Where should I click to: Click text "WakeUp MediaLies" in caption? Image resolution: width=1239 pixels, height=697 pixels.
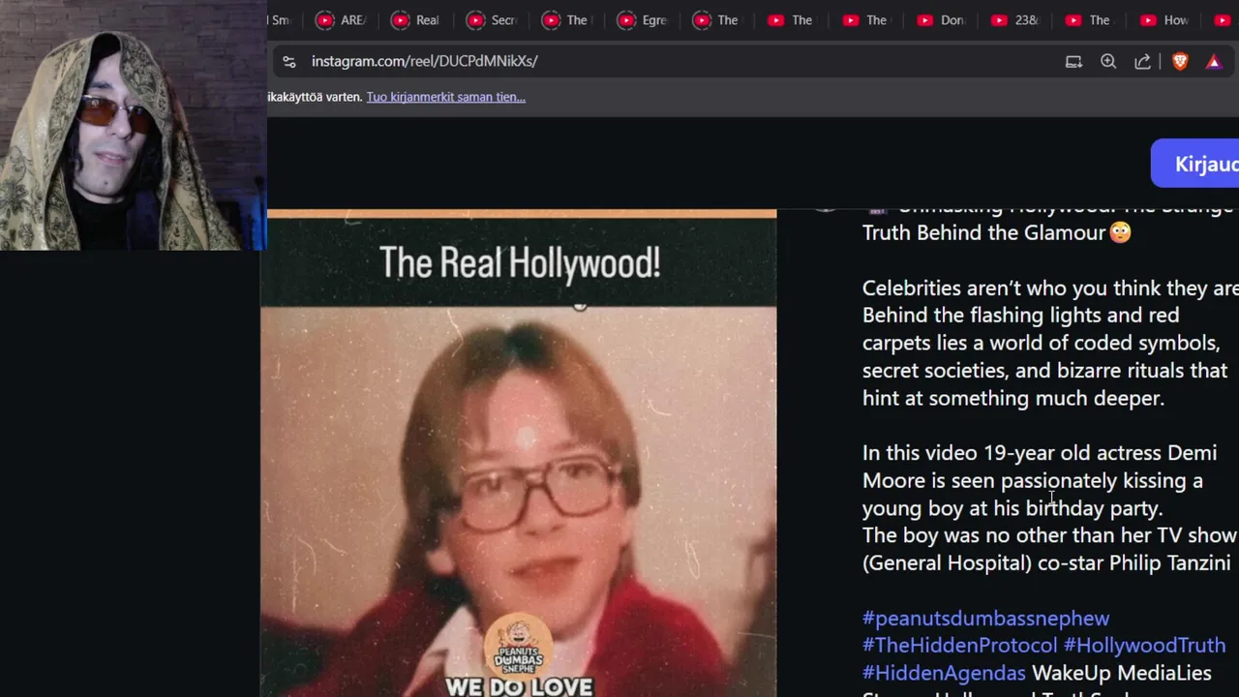[1121, 673]
